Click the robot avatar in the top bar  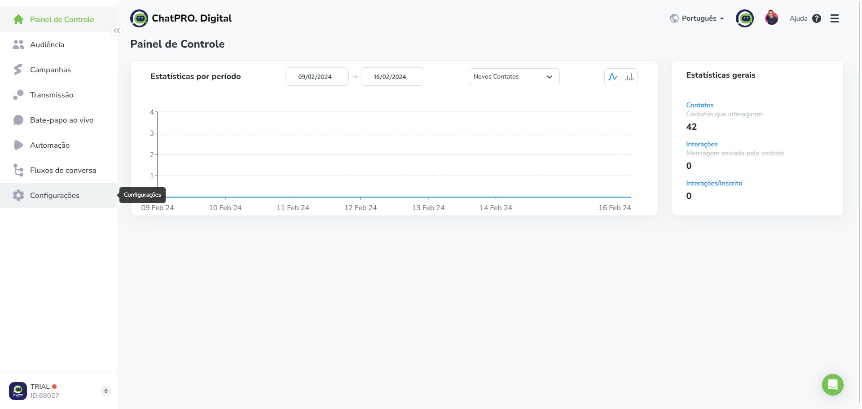[745, 18]
